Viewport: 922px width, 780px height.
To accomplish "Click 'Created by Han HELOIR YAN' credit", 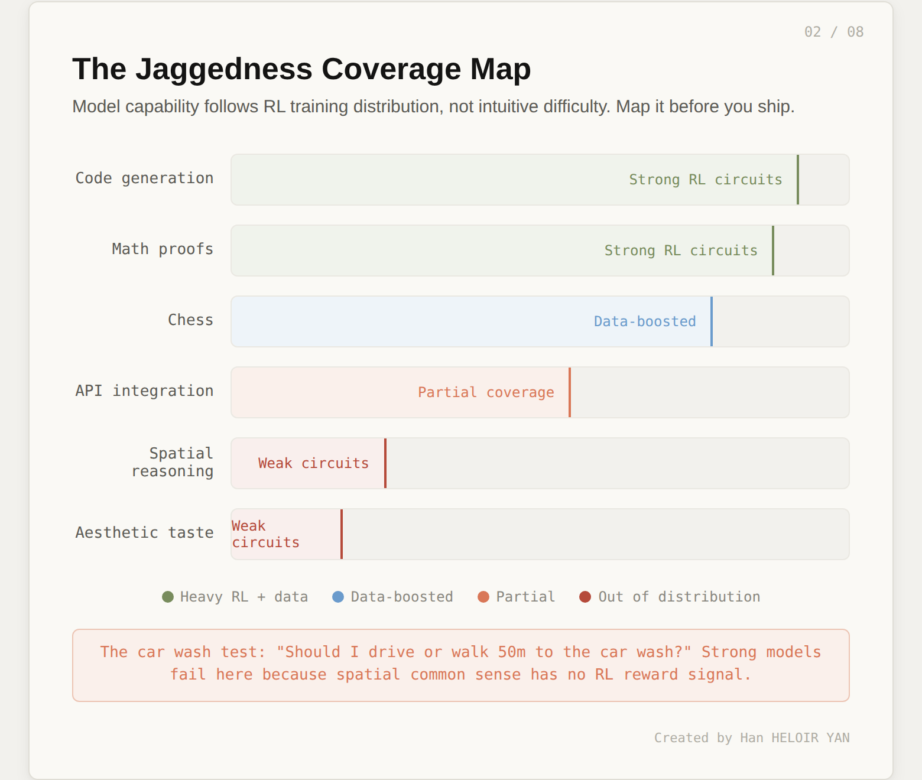I will point(752,737).
